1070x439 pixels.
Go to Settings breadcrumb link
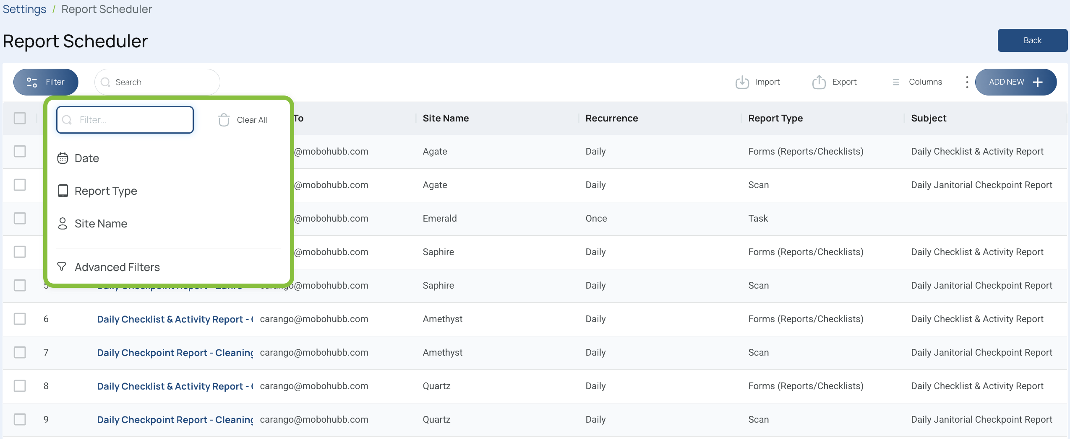(24, 9)
